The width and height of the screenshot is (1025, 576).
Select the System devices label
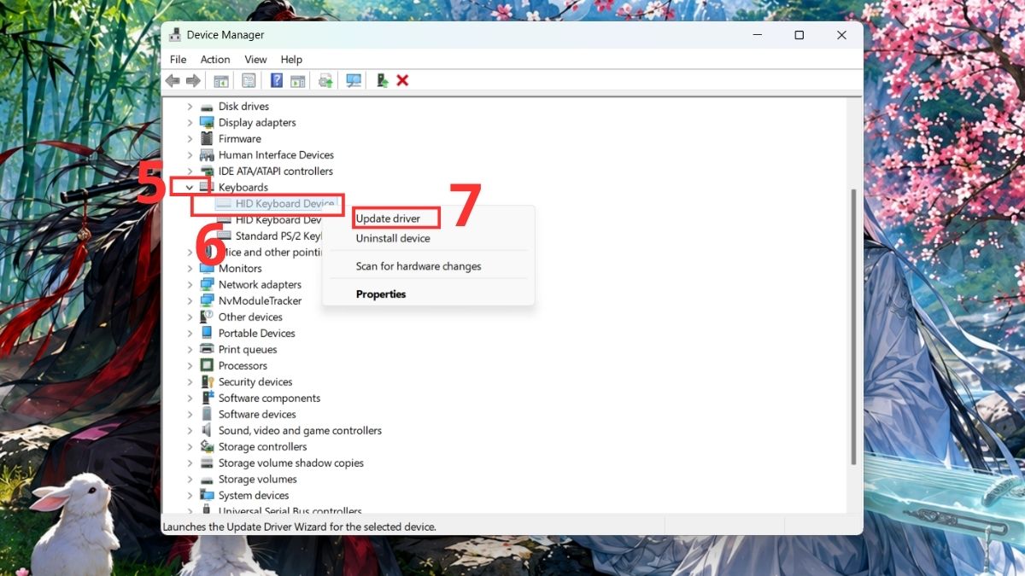pyautogui.click(x=254, y=495)
